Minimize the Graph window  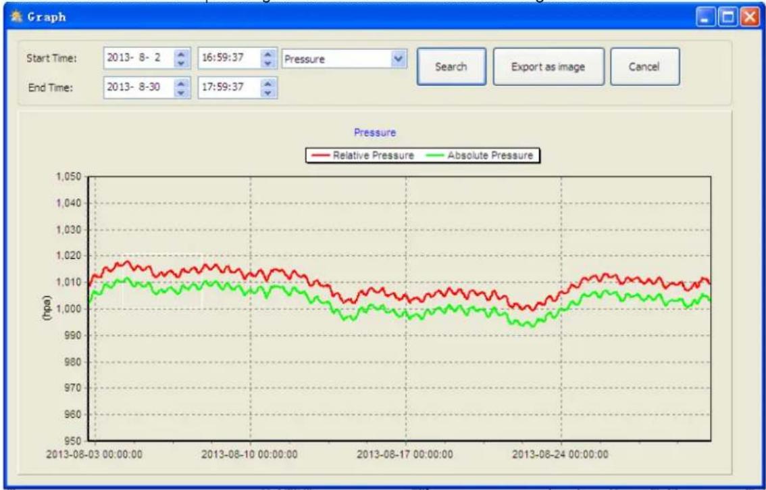click(705, 17)
